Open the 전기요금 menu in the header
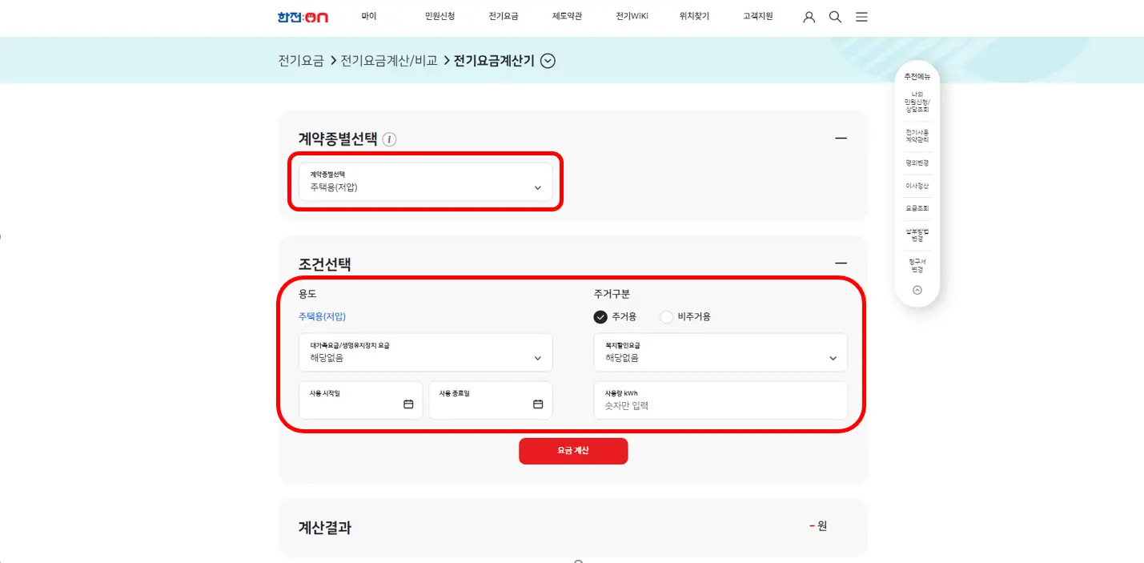Screen dimensions: 1144x563 (502, 16)
